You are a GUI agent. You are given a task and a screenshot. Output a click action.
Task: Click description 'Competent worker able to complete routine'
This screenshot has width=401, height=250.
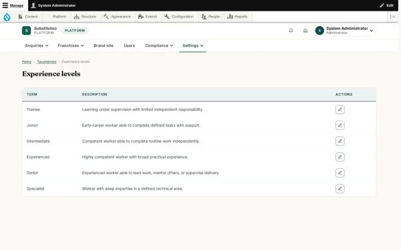tap(141, 141)
